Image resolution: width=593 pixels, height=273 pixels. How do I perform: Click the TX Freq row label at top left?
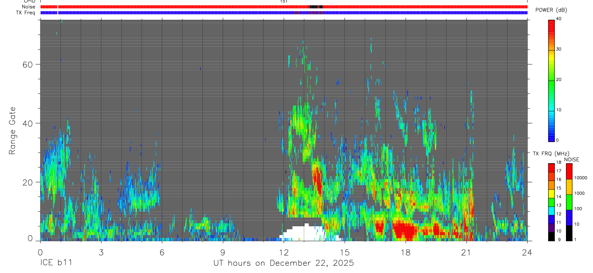tap(25, 13)
